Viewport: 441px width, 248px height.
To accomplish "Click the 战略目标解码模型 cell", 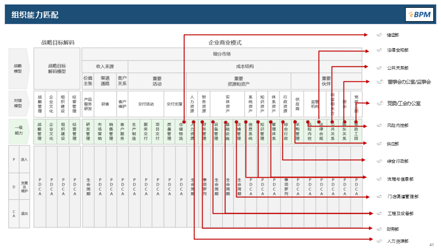I will (57, 68).
